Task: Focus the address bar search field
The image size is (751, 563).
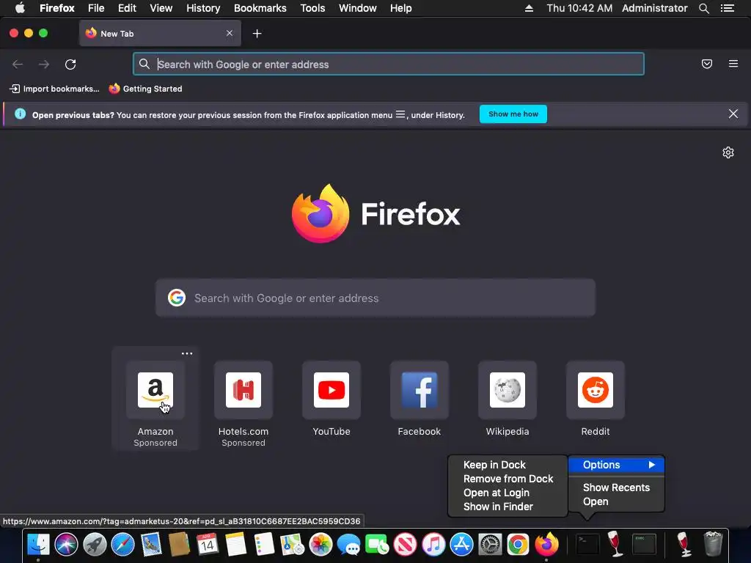Action: [389, 65]
